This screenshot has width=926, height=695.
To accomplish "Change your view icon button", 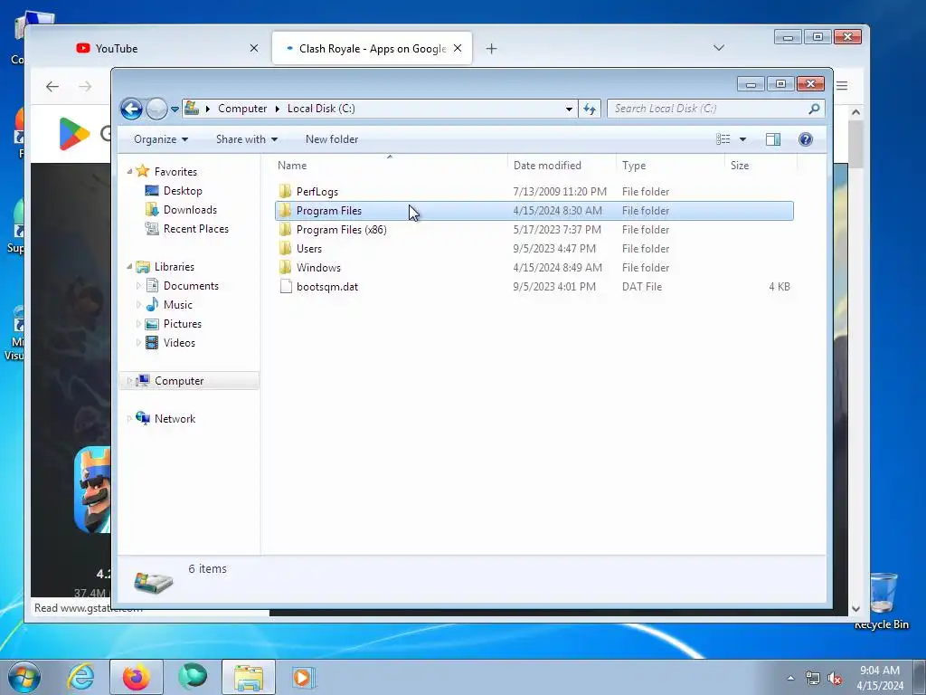I will pos(723,139).
